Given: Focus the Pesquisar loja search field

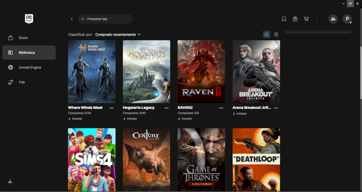Looking at the screenshot, I should (x=105, y=19).
